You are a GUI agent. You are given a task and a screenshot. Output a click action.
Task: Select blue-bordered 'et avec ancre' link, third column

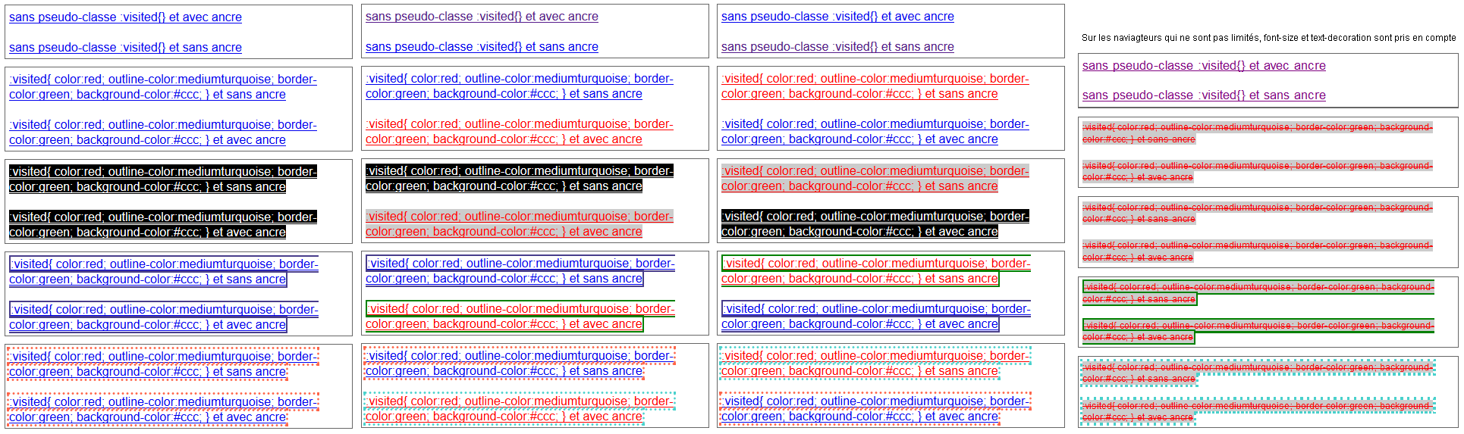(x=876, y=316)
